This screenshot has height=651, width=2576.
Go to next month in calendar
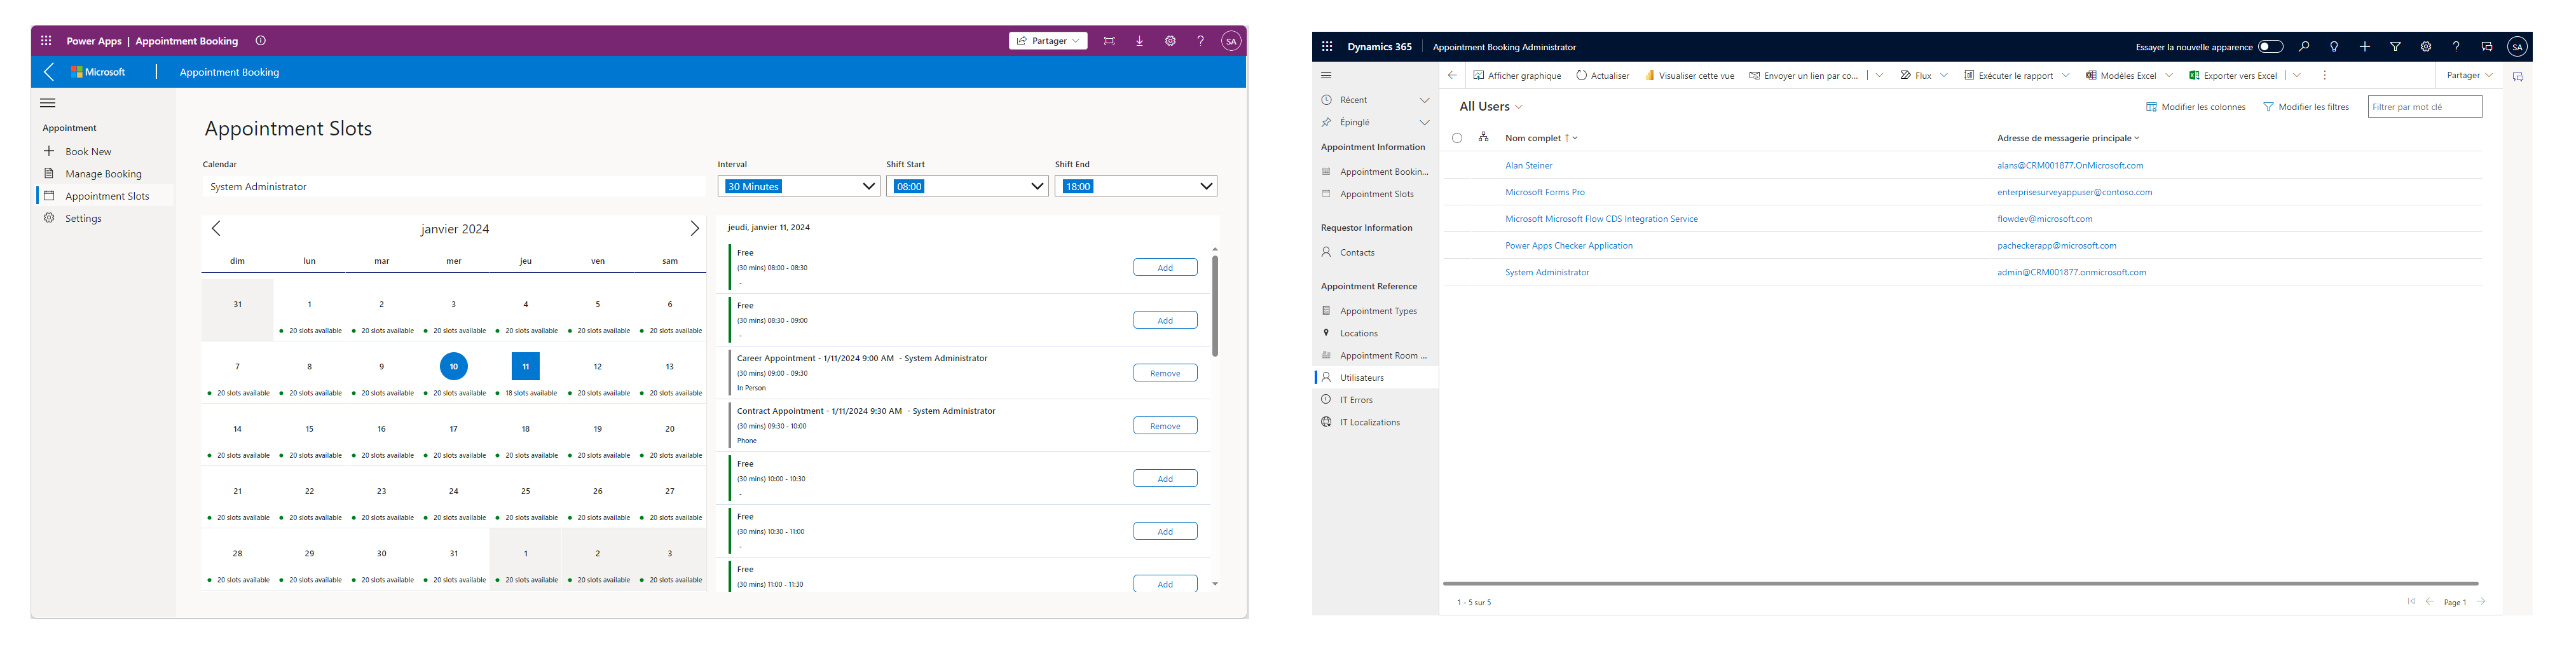click(695, 229)
